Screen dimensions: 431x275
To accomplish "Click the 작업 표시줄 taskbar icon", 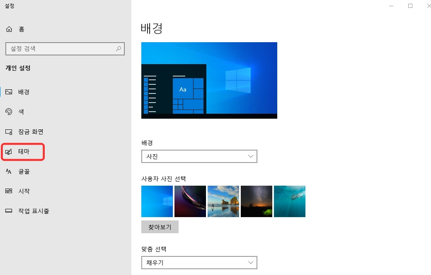I will [x=9, y=211].
